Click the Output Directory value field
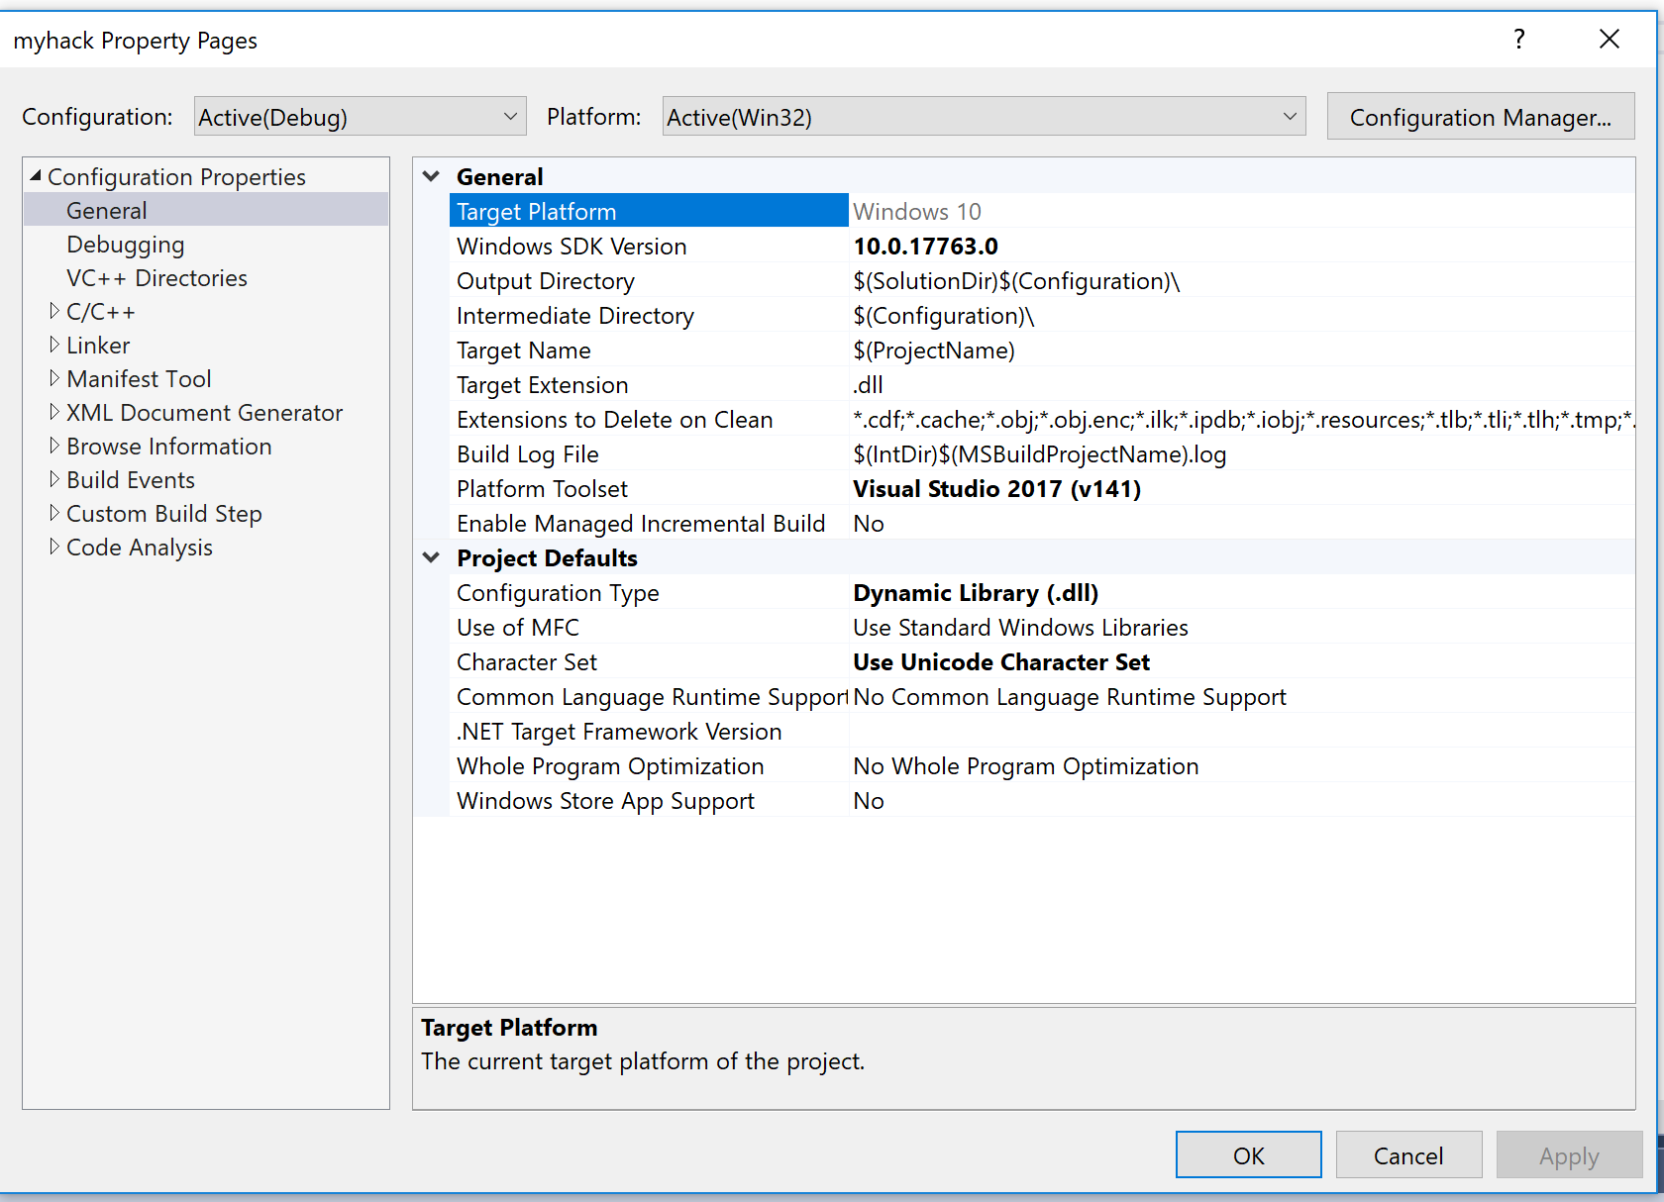 pyautogui.click(x=1238, y=281)
